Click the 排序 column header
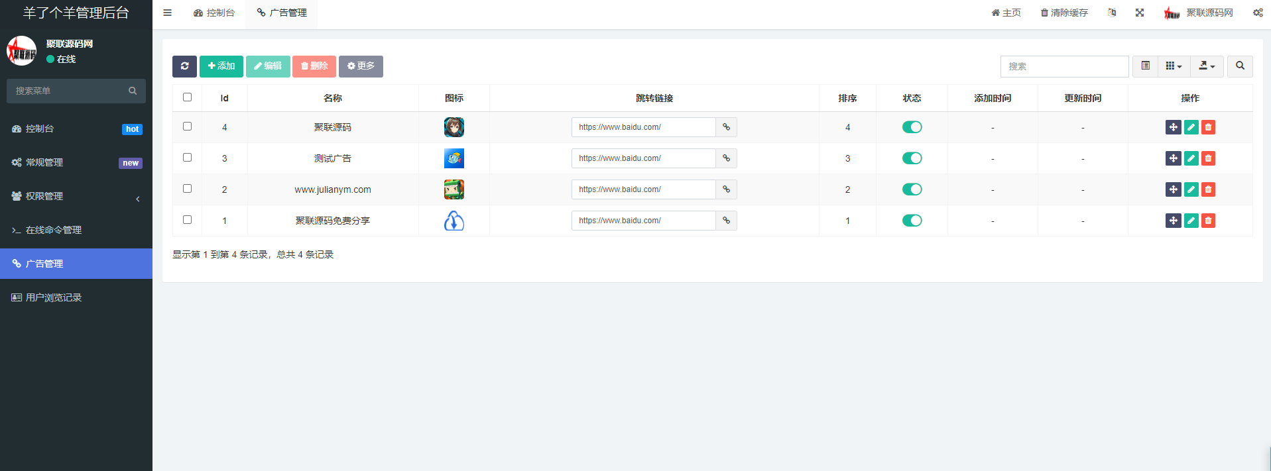 [847, 98]
